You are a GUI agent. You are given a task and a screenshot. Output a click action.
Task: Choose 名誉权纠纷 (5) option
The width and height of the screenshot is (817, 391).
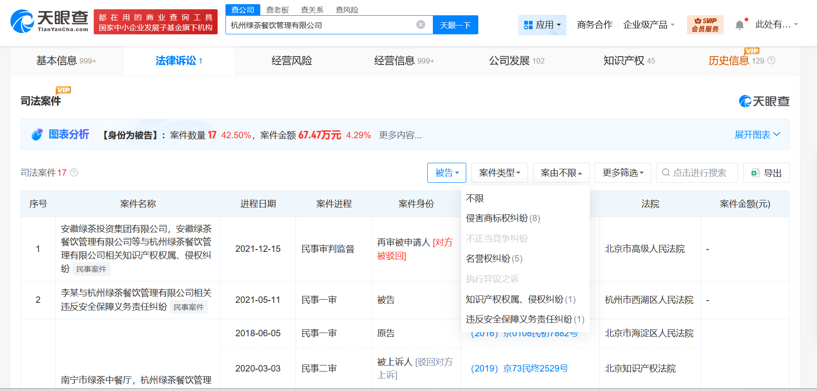point(494,258)
